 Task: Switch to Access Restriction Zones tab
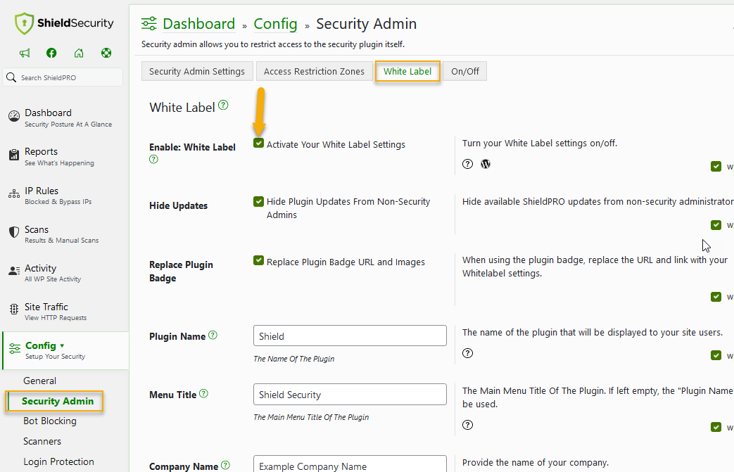(x=314, y=71)
